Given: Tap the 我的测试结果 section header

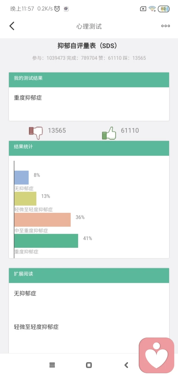Looking at the screenshot, I should [89, 80].
